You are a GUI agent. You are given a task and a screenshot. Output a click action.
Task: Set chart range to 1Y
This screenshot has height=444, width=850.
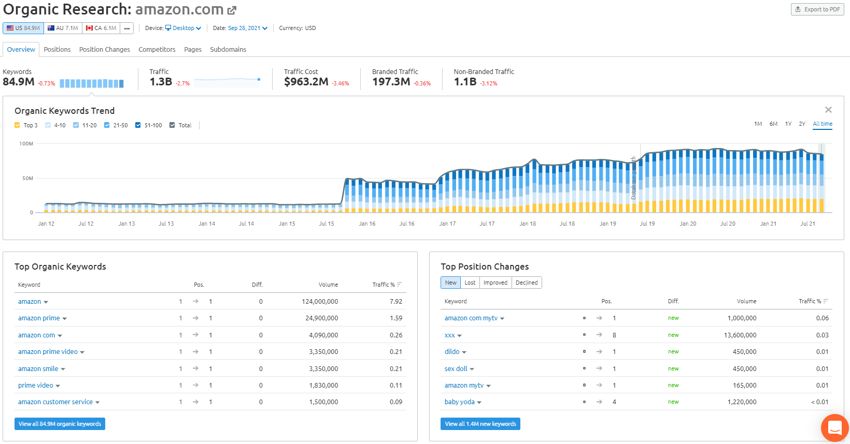tap(788, 124)
